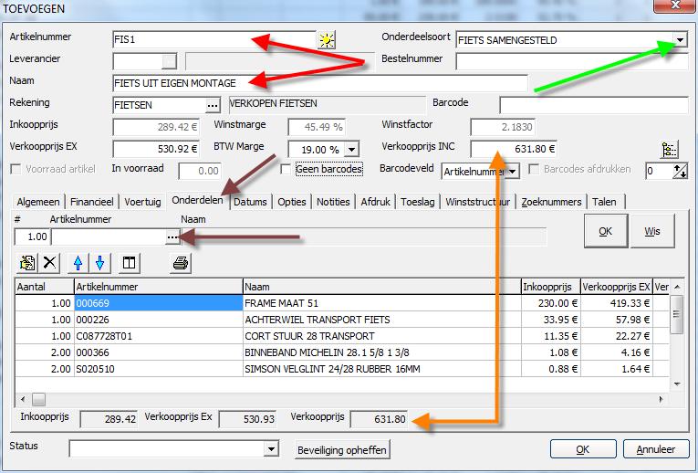698x473 pixels.
Task: Expand the Onderdeelsoort dropdown
Action: pos(680,40)
